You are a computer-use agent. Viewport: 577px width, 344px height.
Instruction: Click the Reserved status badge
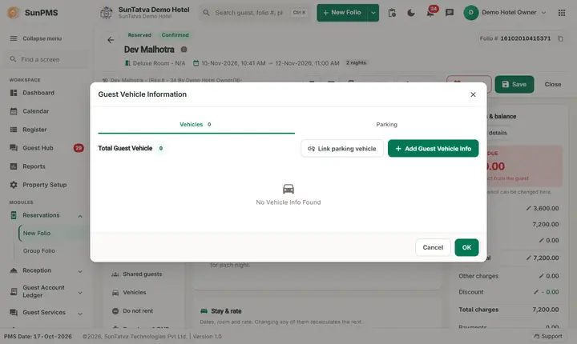pos(139,35)
